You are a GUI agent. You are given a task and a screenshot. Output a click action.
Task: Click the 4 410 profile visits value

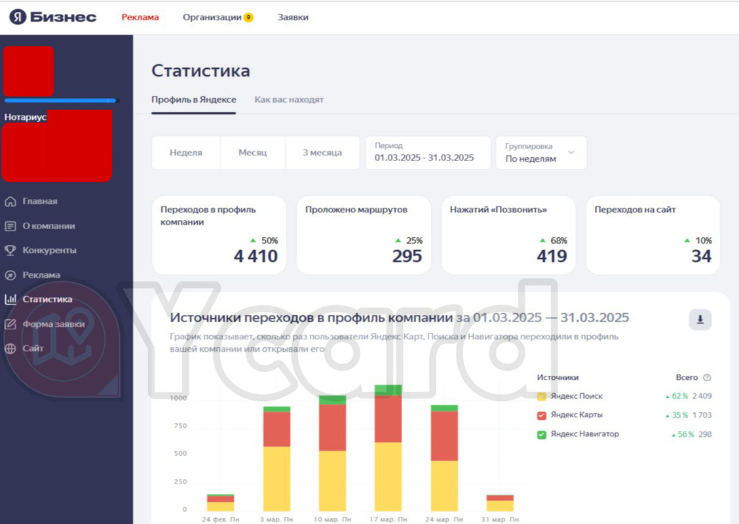point(256,256)
